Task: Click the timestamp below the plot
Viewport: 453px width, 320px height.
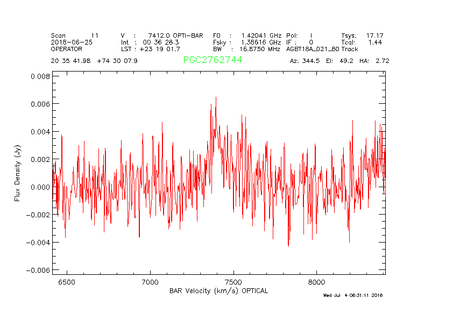Action: point(352,295)
